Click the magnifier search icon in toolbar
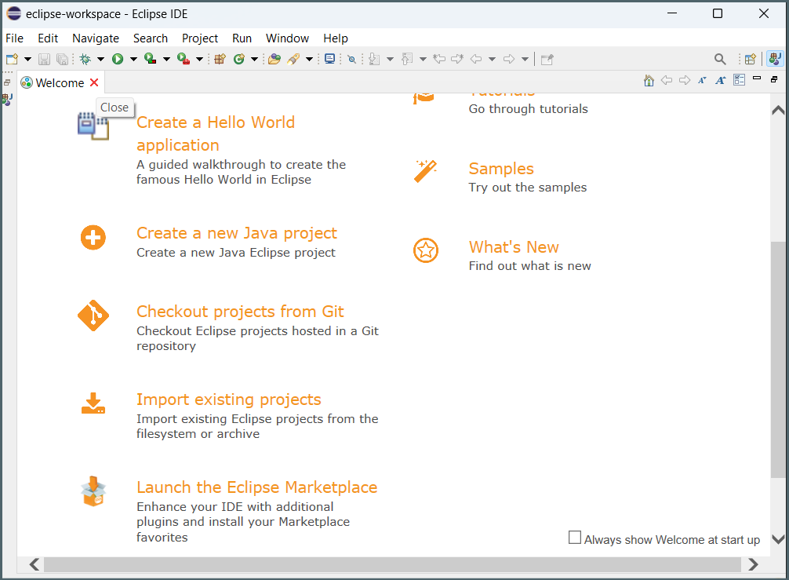This screenshot has height=580, width=789. click(x=720, y=60)
